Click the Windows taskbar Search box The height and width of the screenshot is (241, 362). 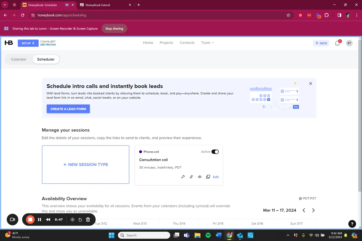144,235
